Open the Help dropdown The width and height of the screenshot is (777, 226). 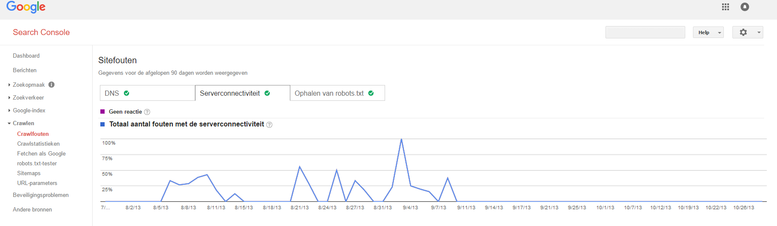click(708, 32)
